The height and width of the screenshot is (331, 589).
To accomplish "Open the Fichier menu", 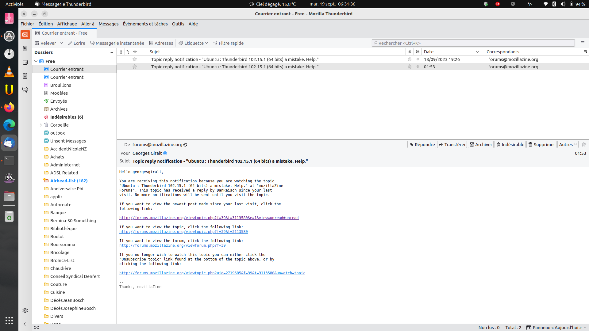I will [27, 24].
